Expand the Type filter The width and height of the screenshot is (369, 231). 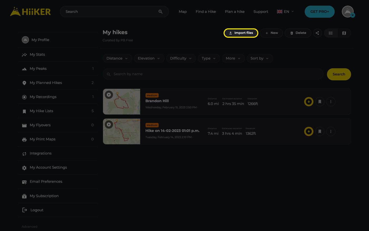pyautogui.click(x=209, y=58)
